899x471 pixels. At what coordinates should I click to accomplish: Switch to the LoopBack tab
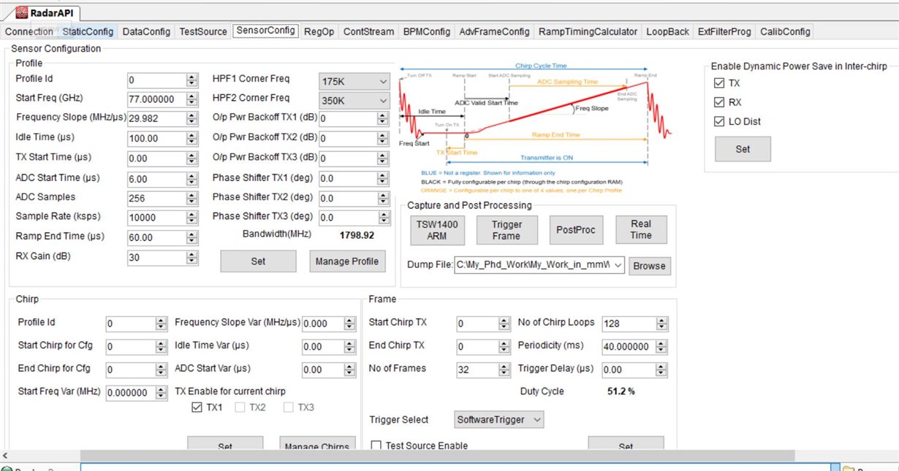point(668,31)
